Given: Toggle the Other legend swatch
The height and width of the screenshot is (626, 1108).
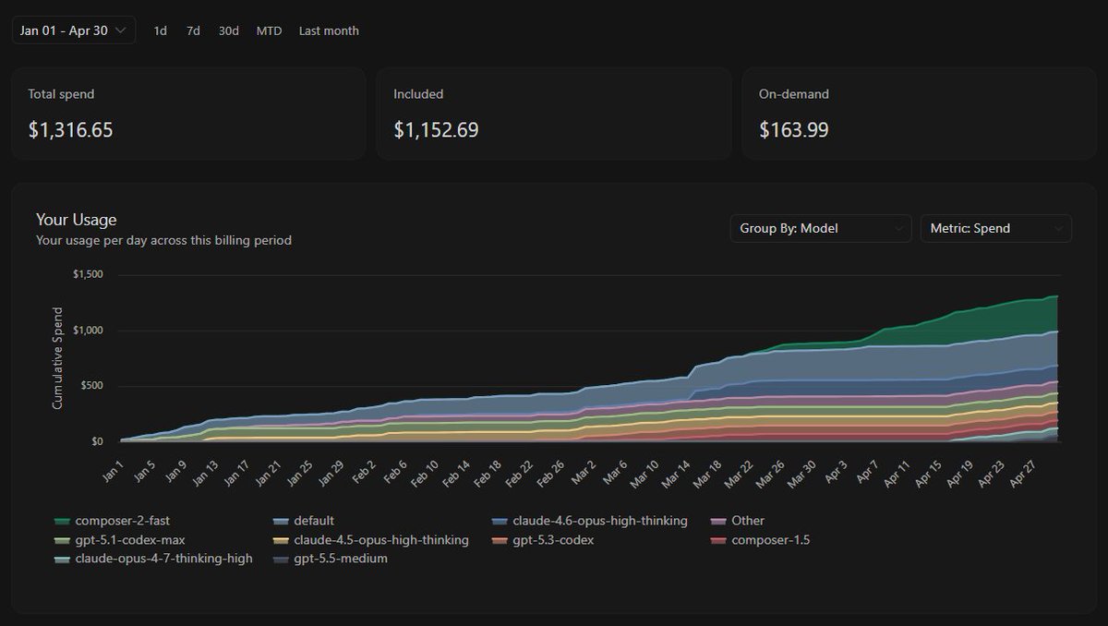Looking at the screenshot, I should point(718,521).
